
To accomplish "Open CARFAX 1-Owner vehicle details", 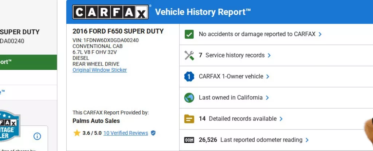I will [231, 76].
